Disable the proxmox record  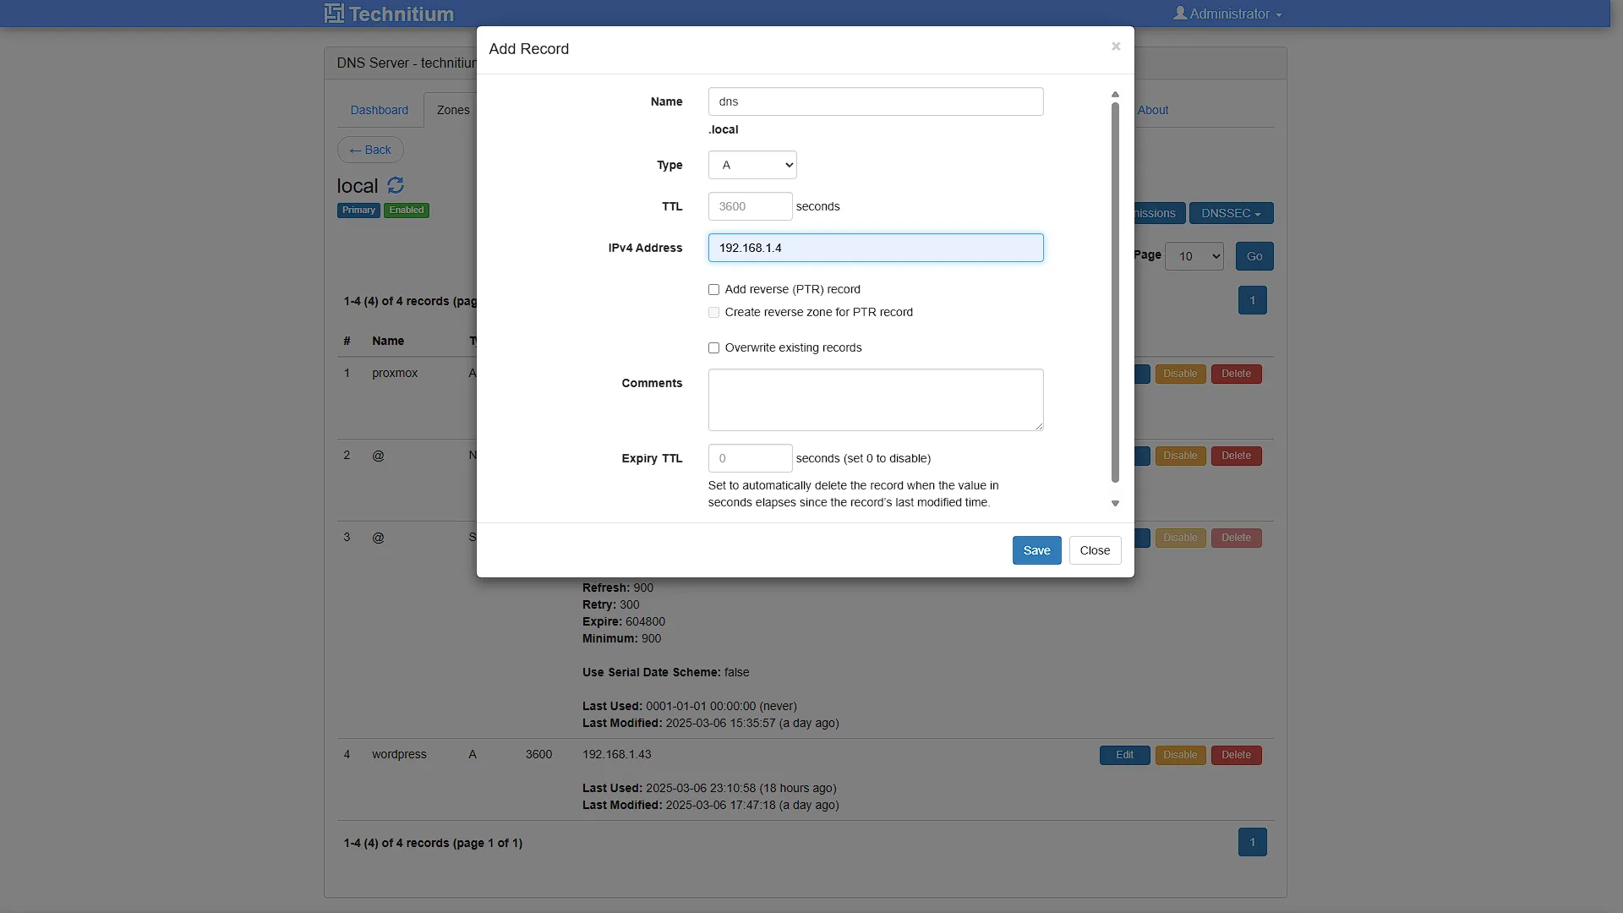pyautogui.click(x=1180, y=374)
